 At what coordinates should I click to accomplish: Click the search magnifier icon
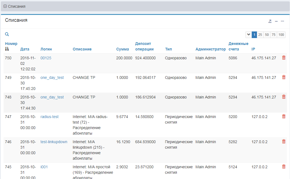click(x=7, y=34)
